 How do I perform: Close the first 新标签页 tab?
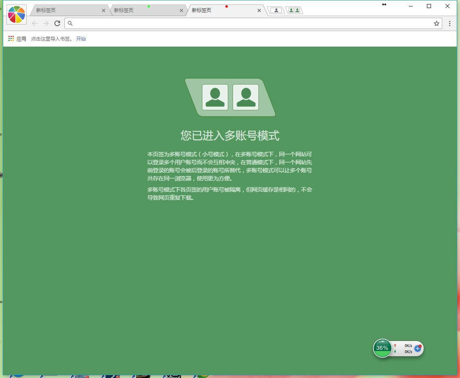[x=104, y=10]
